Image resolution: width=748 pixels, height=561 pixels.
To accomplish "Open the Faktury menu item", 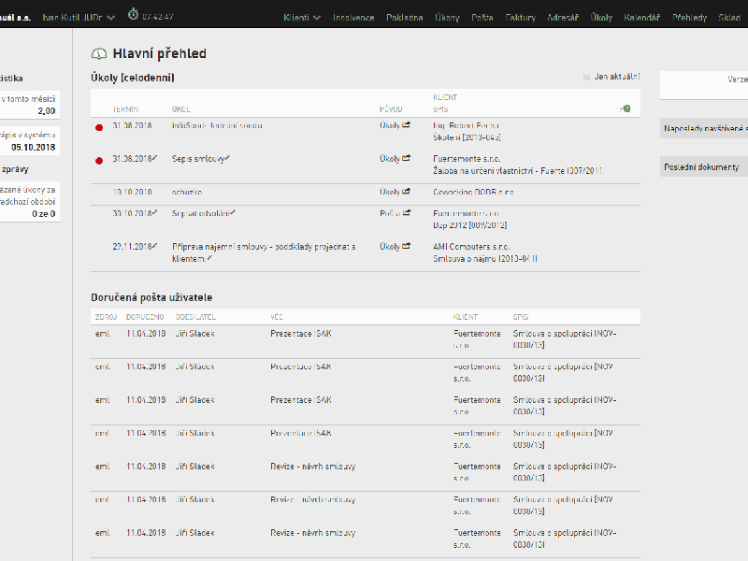I will (521, 18).
